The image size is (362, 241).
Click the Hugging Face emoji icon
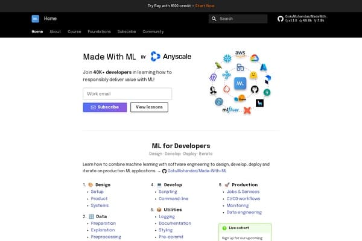[253, 75]
